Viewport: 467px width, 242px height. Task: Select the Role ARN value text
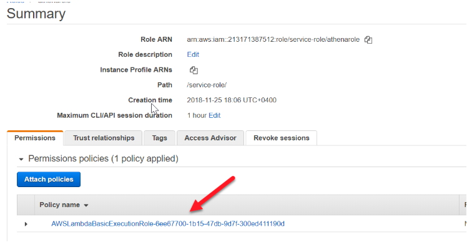pyautogui.click(x=273, y=39)
